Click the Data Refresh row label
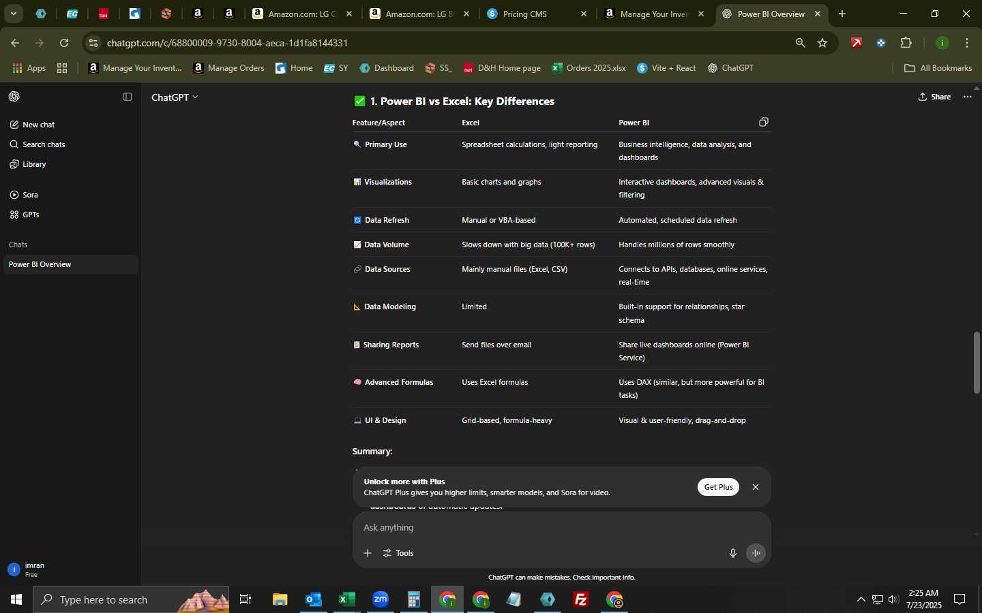The width and height of the screenshot is (982, 613). tap(387, 220)
